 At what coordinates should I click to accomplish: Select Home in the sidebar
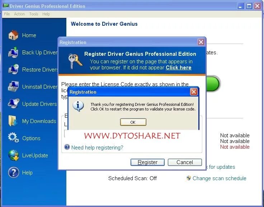click(29, 35)
